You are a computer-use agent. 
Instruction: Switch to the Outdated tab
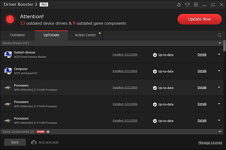[17, 35]
